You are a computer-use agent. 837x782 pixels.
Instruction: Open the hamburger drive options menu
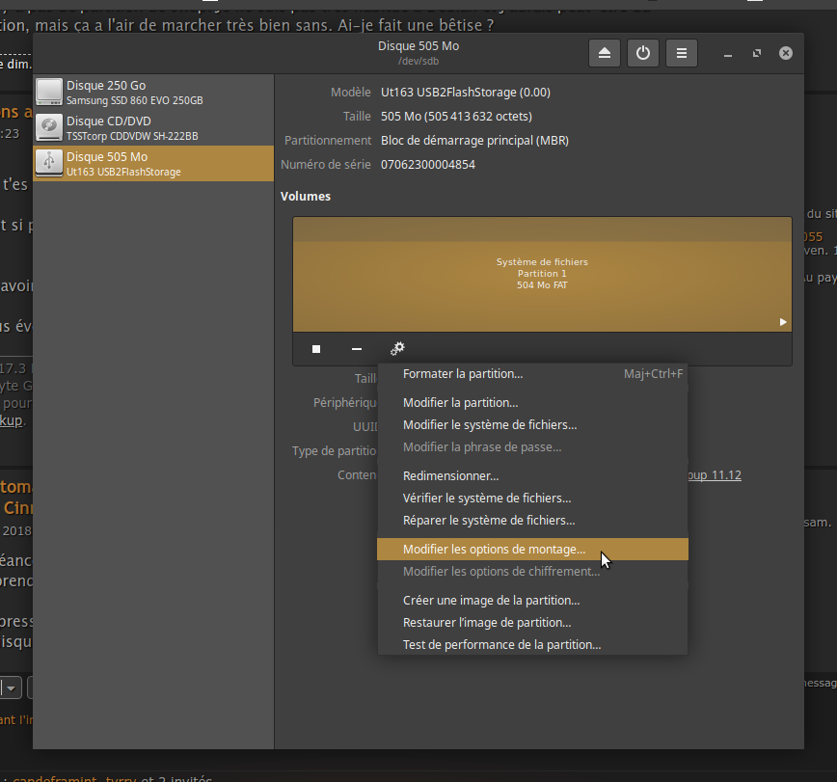(682, 54)
